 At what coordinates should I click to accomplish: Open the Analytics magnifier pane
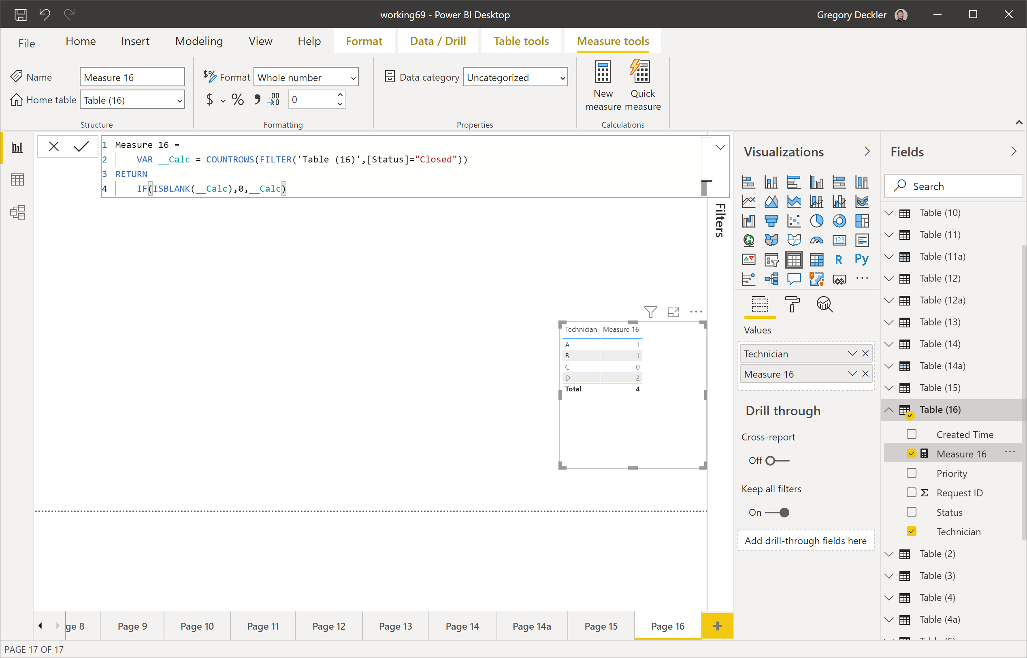coord(825,304)
